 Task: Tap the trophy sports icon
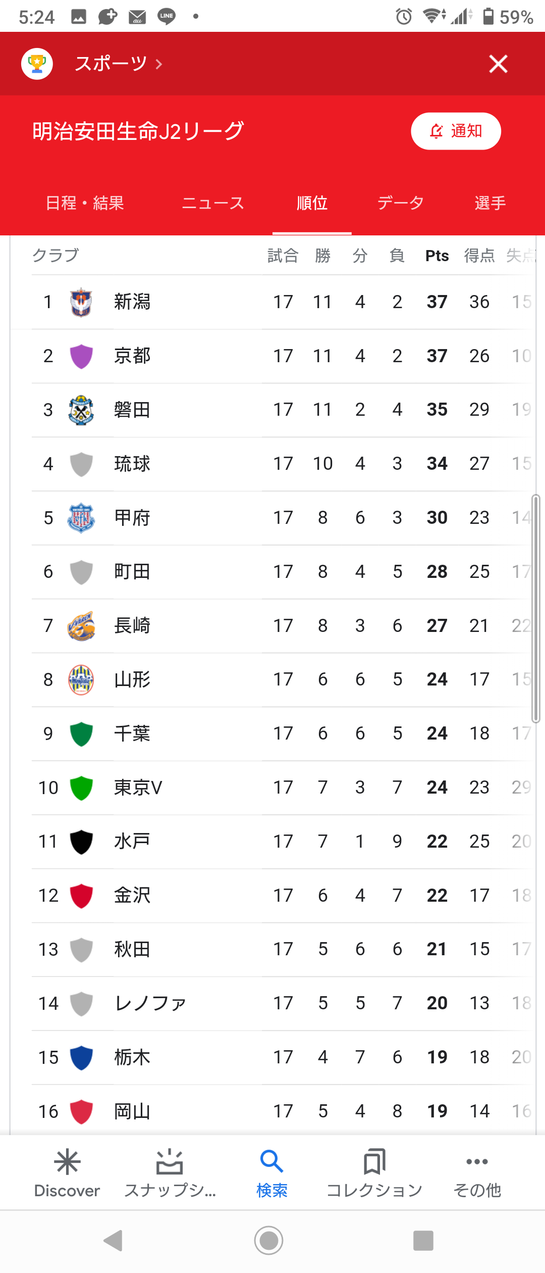pyautogui.click(x=37, y=64)
